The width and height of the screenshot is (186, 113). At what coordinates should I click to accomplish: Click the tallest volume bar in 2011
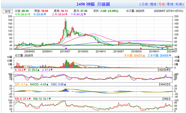pyautogui.click(x=66, y=64)
